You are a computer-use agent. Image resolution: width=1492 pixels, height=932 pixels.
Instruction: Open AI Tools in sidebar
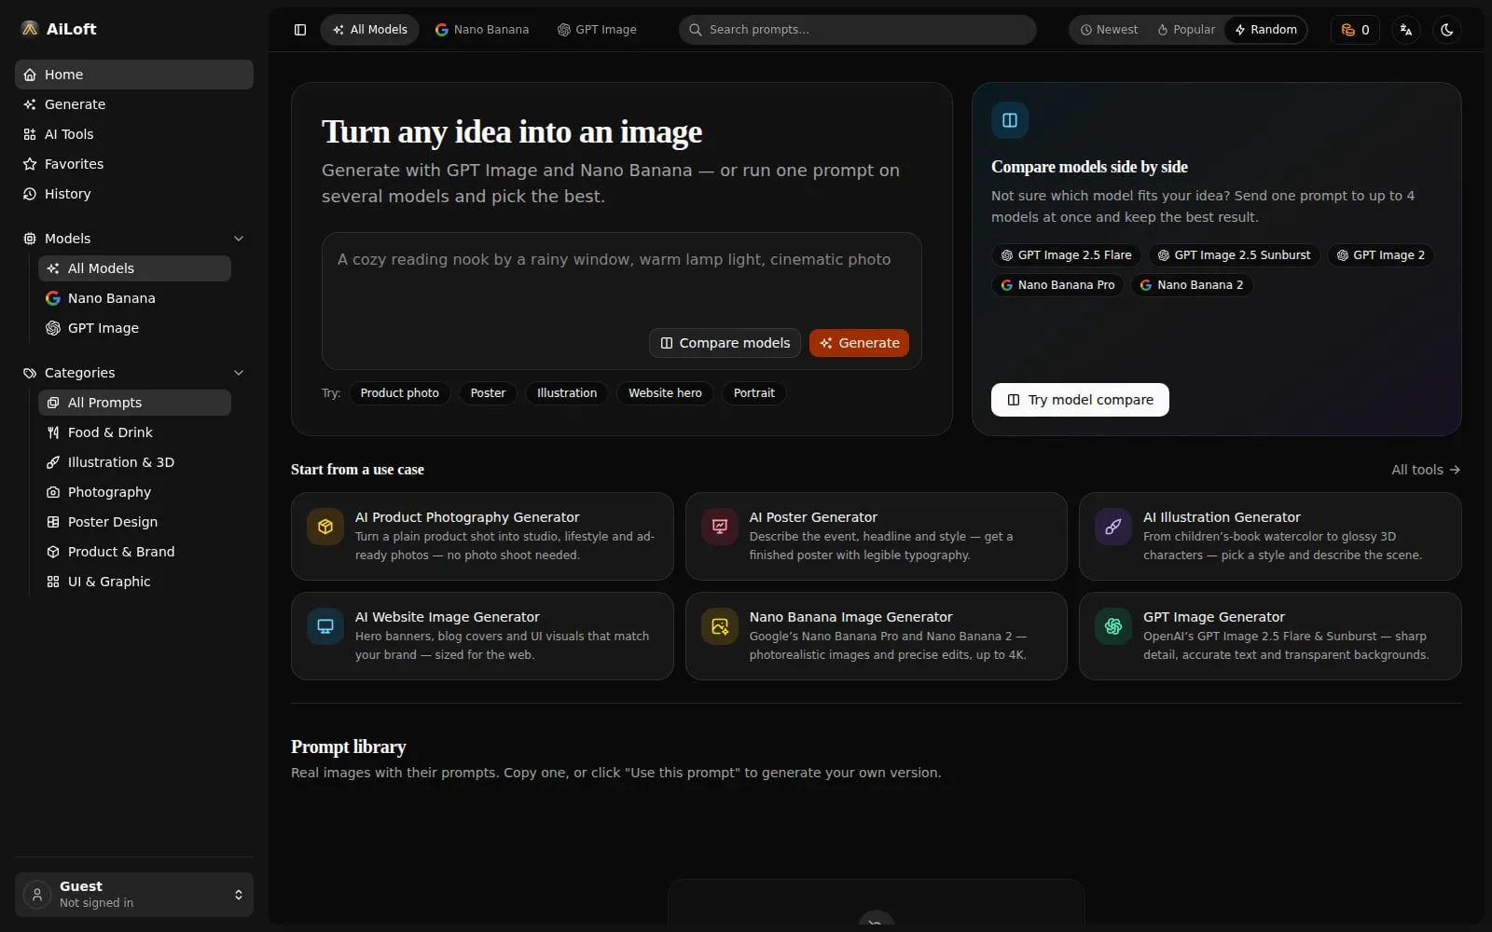[x=134, y=134]
